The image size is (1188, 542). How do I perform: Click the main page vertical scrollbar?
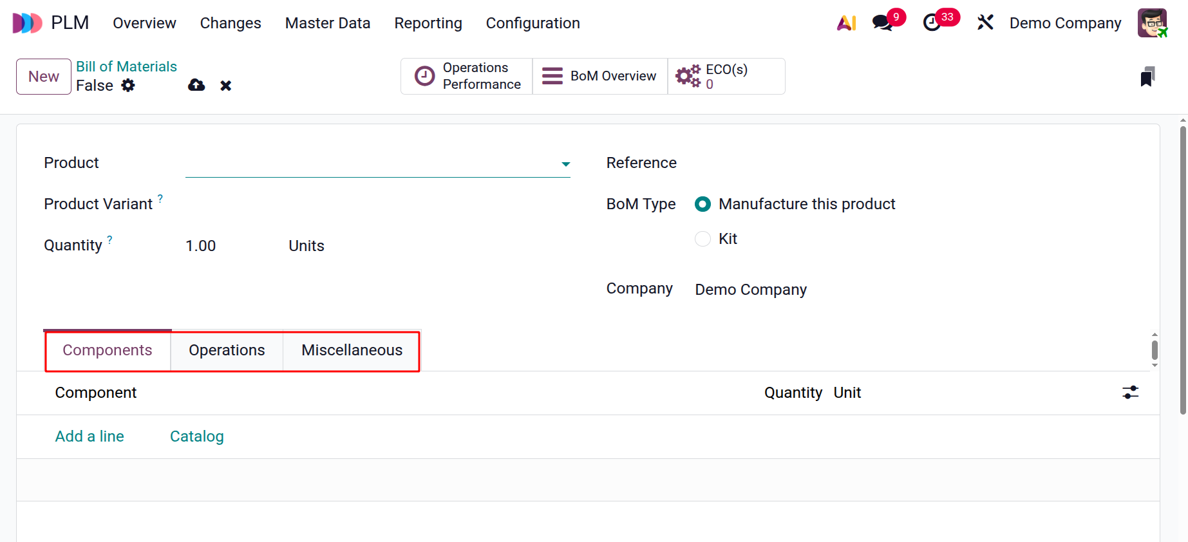[1183, 270]
